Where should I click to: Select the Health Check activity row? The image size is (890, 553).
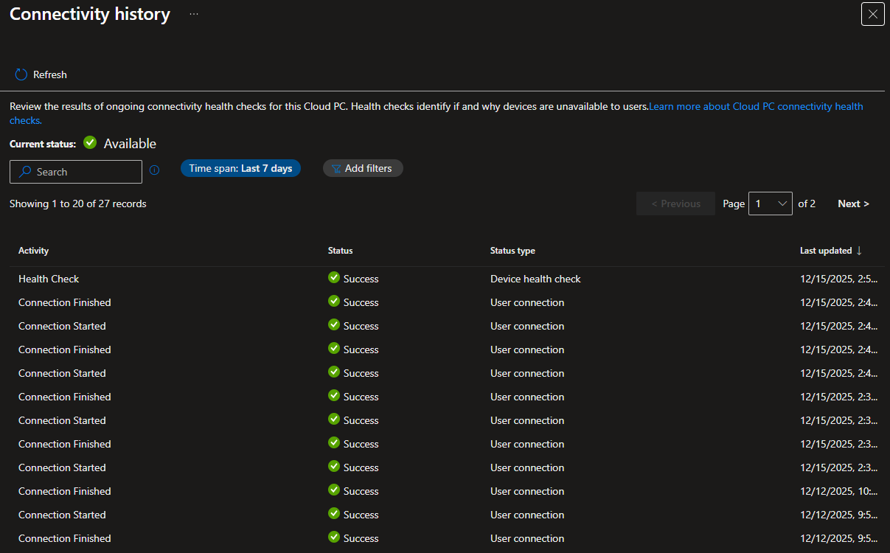49,279
